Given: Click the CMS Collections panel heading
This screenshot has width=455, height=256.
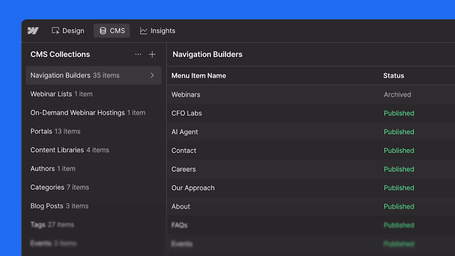Looking at the screenshot, I should [x=60, y=54].
